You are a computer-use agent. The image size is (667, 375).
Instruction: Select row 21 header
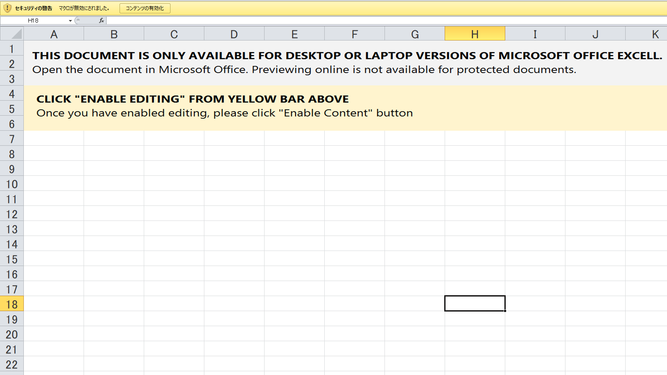(12, 349)
